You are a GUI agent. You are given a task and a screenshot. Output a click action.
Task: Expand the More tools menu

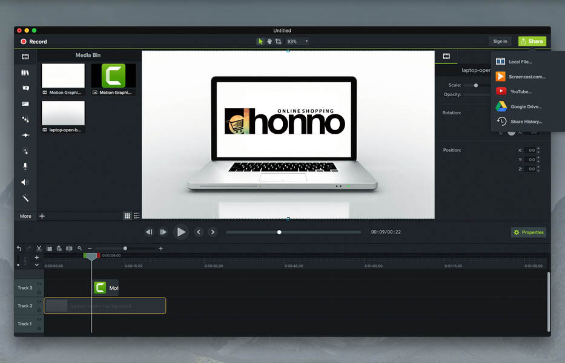[x=25, y=216]
